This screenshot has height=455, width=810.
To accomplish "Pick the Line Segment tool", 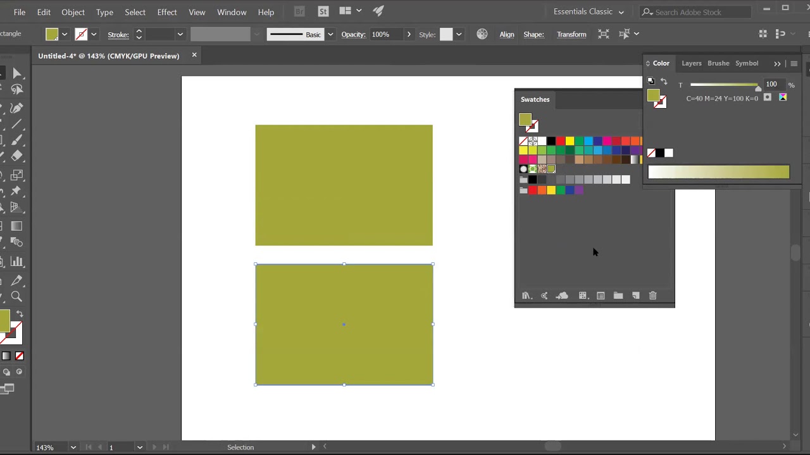I will click(x=17, y=124).
